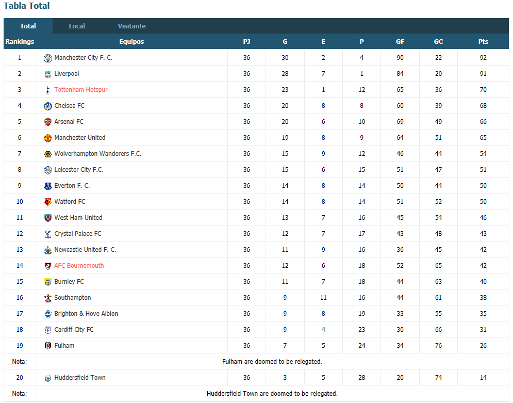513x403 pixels.
Task: Click the Arsenal FC crest icon
Action: point(48,122)
